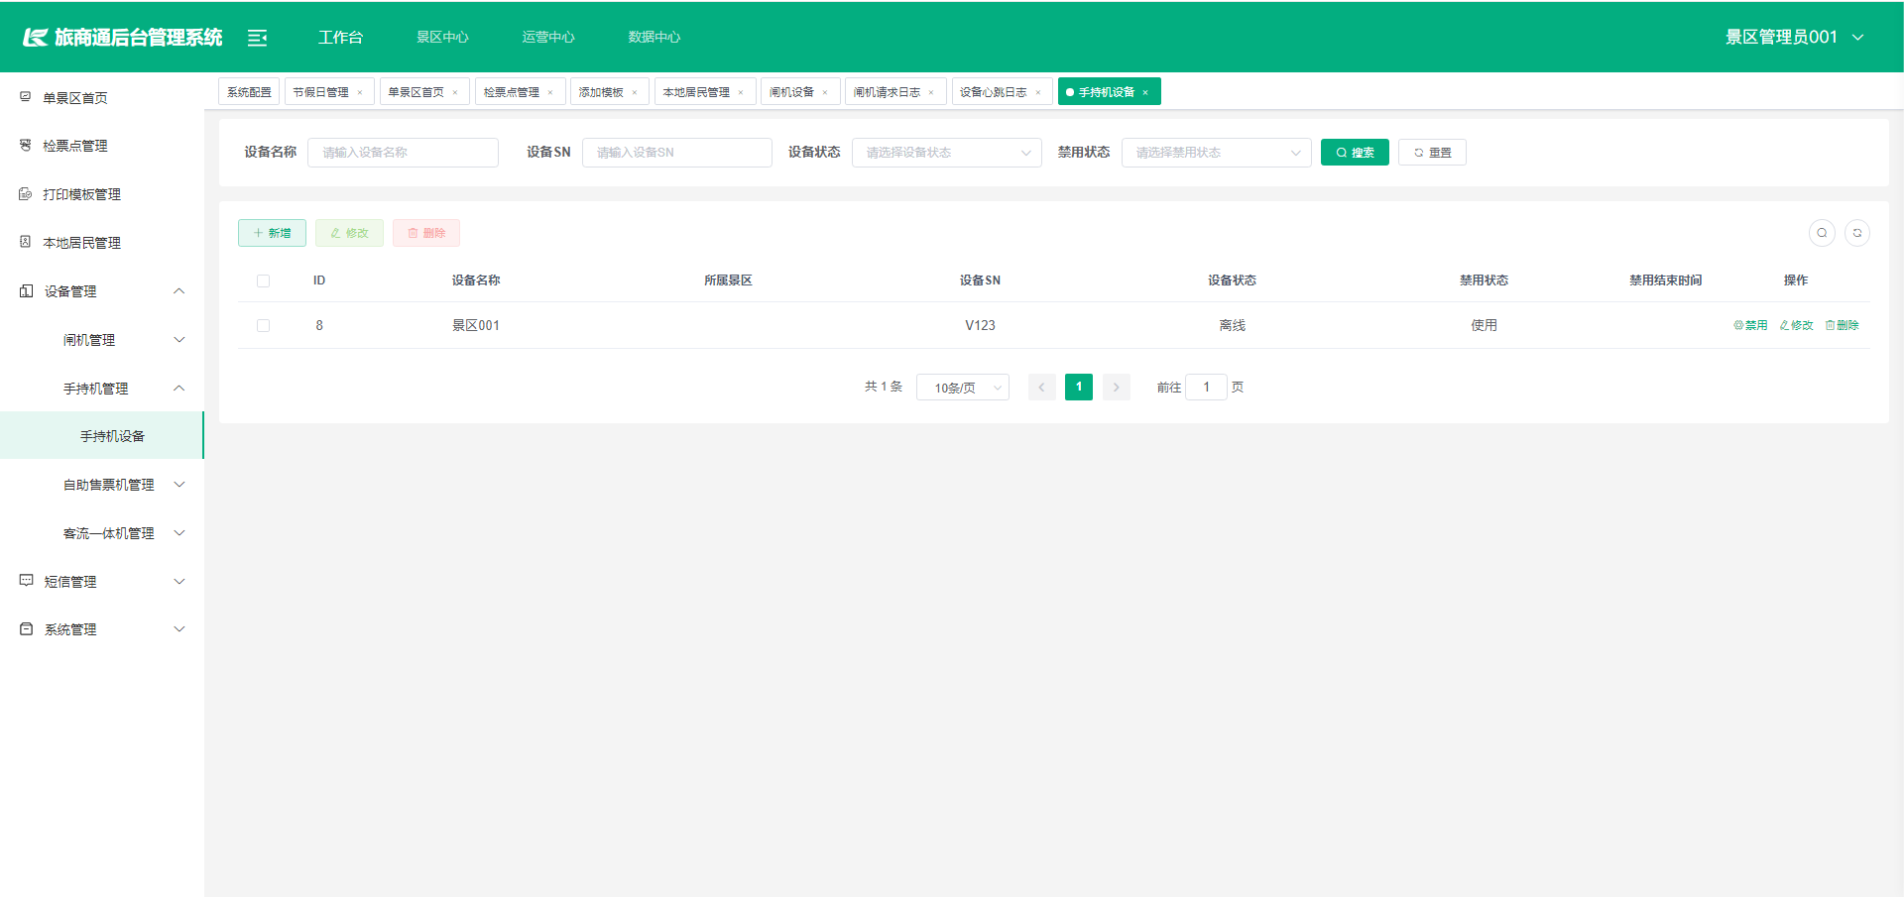Click the 离线 device status cell
Screen dimensions: 1904x897
tap(1232, 325)
